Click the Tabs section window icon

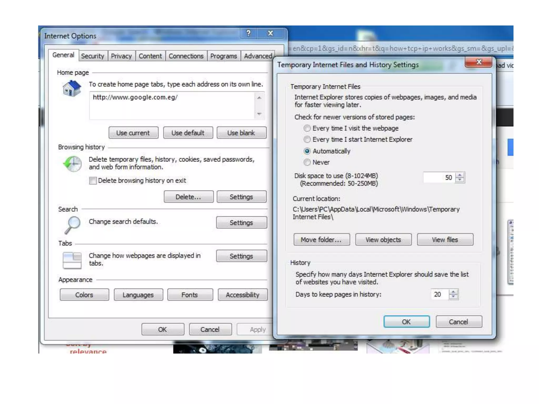[x=72, y=260]
